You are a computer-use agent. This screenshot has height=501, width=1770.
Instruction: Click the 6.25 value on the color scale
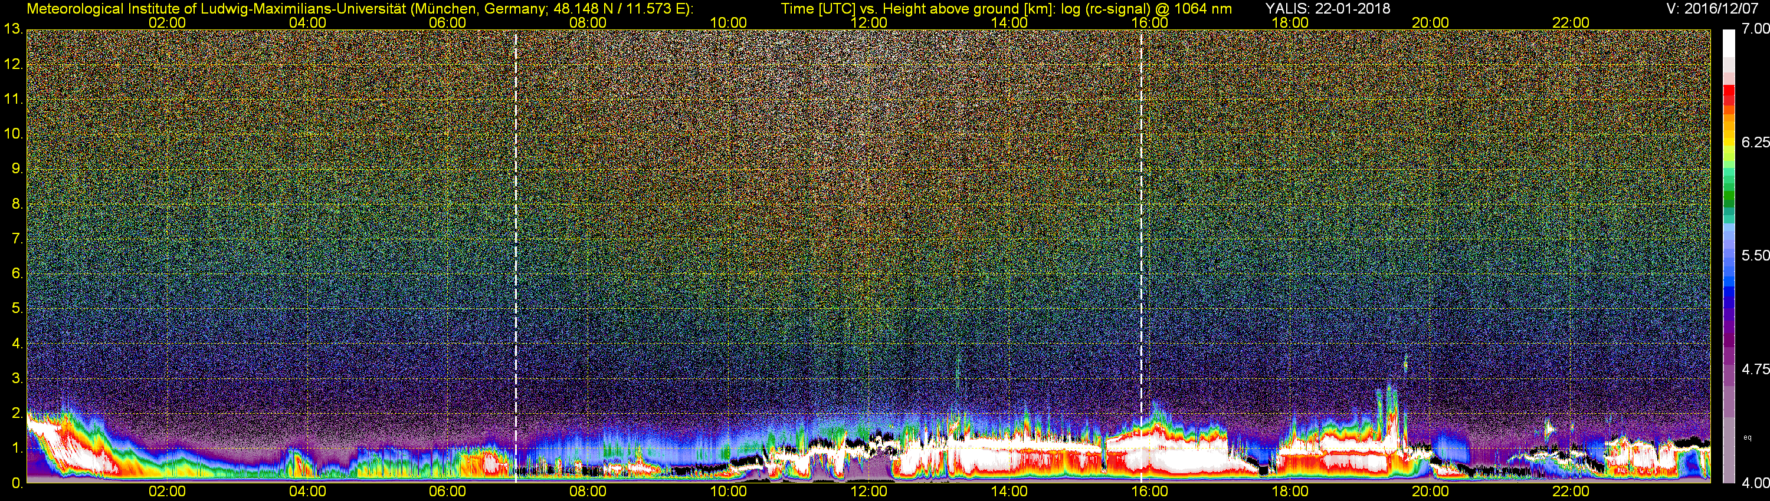coord(1755,142)
